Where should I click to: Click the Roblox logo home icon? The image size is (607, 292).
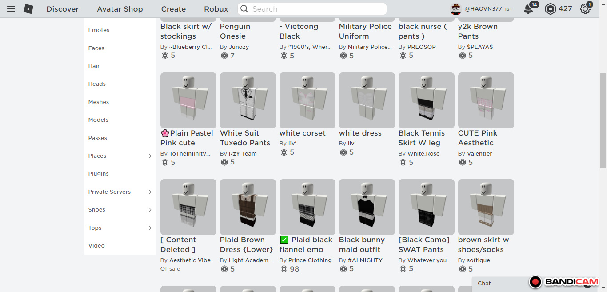(x=28, y=9)
